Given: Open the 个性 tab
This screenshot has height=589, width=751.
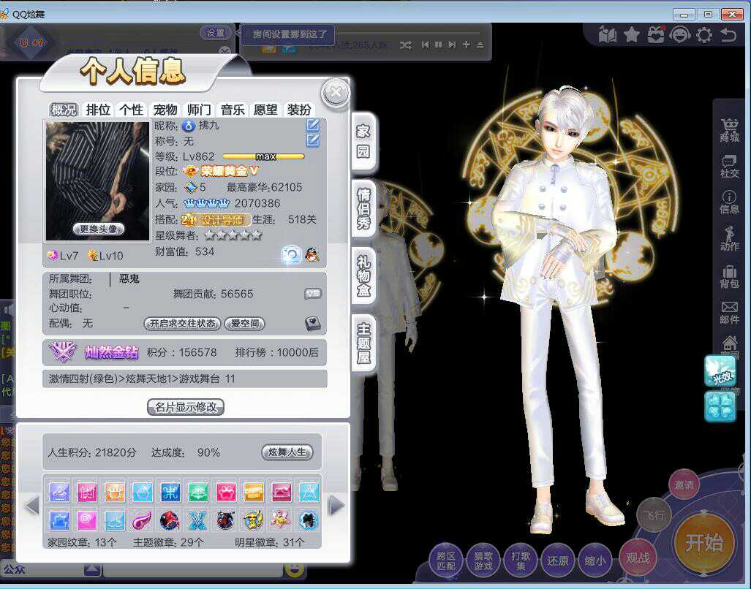Looking at the screenshot, I should click(131, 110).
